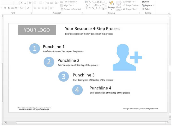Select the right block arrow shape

click(96, 5)
